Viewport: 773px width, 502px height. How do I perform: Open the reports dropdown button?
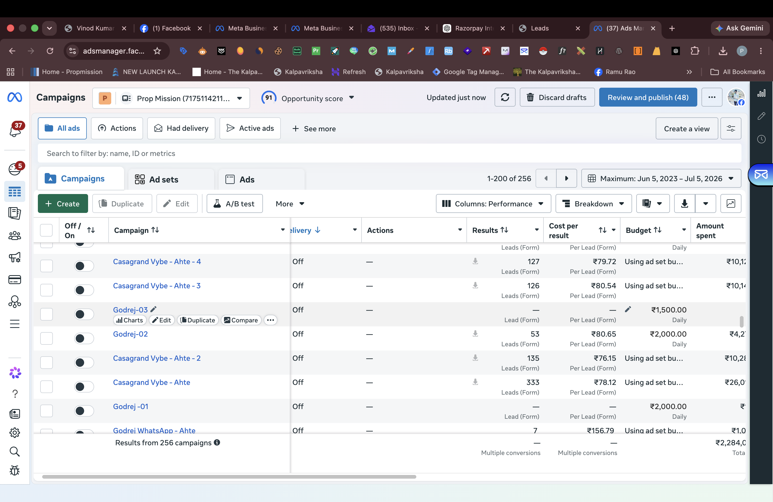[653, 204]
